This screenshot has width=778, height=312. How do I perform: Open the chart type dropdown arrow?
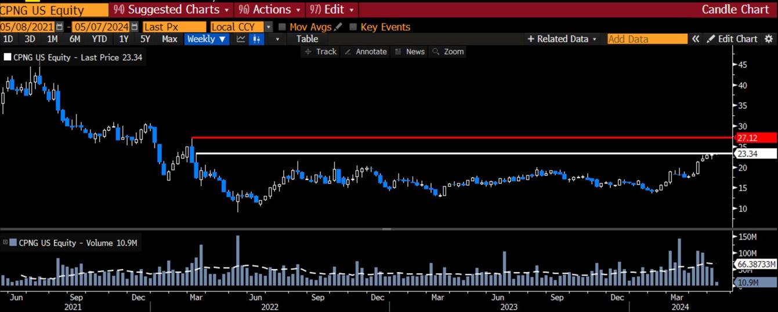(277, 39)
